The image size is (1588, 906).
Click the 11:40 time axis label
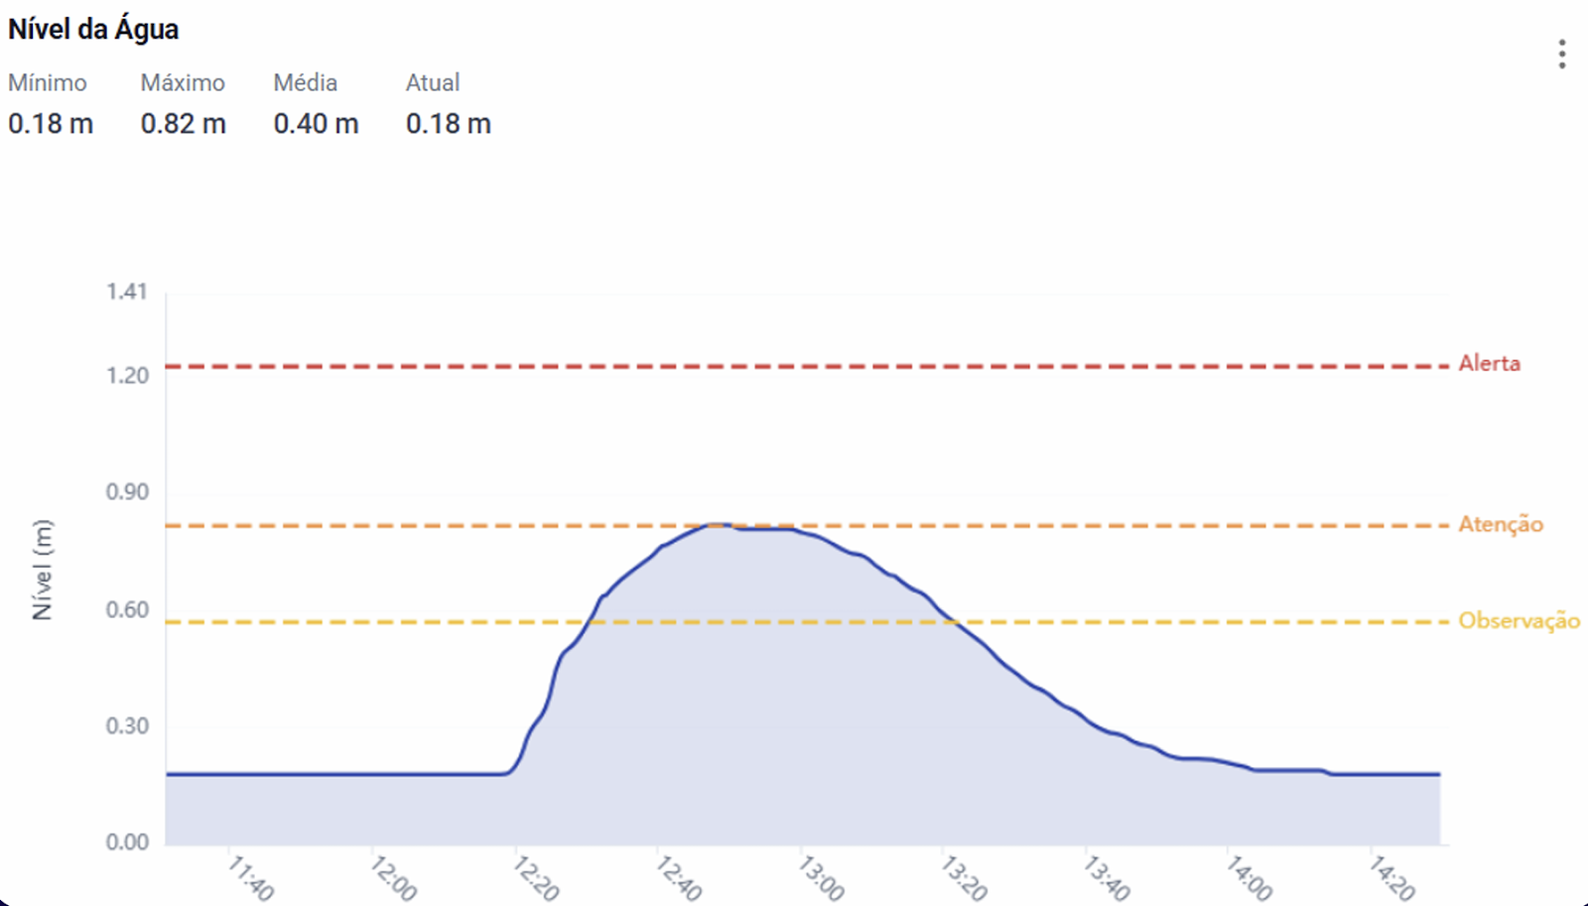251,878
